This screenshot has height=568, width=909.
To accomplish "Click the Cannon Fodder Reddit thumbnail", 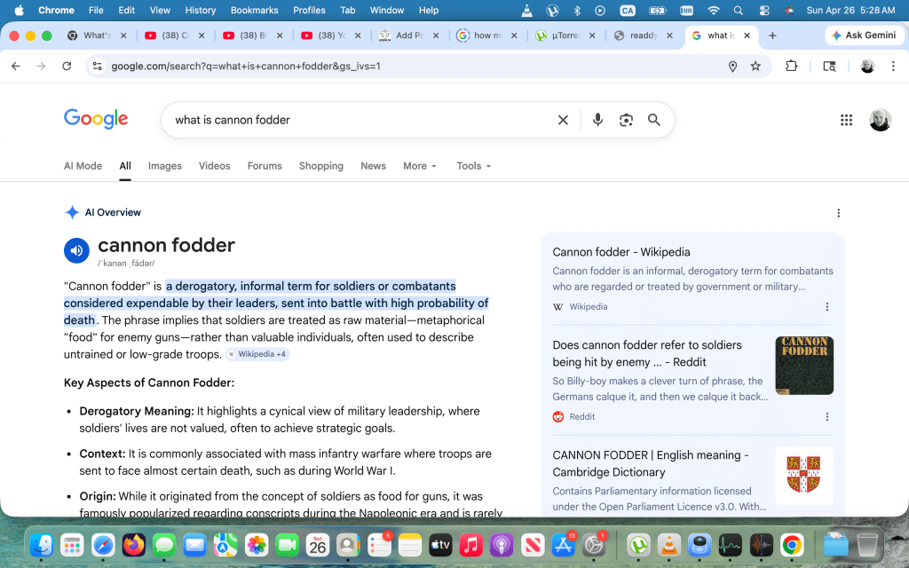I will point(803,366).
